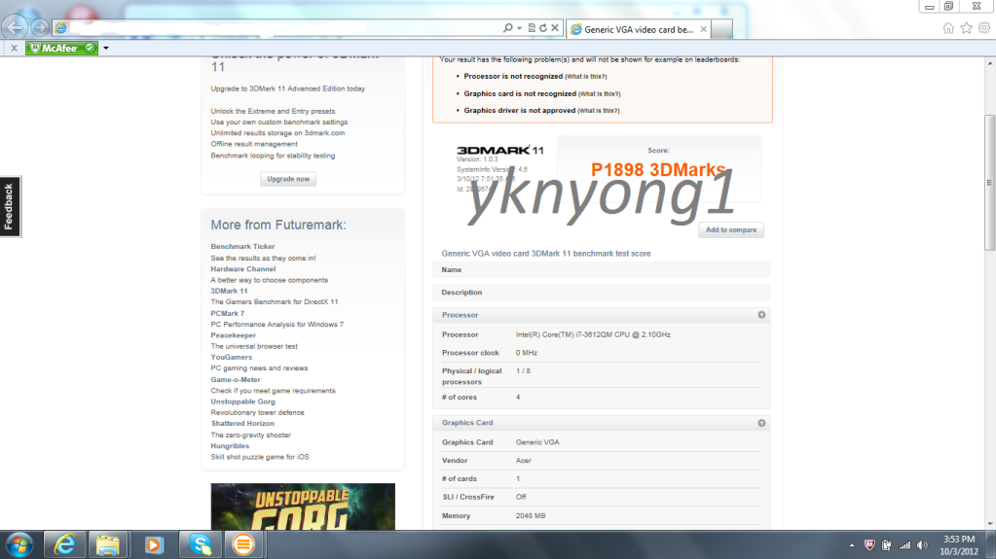Open the Feedback side tab
The width and height of the screenshot is (996, 559).
pyautogui.click(x=10, y=207)
